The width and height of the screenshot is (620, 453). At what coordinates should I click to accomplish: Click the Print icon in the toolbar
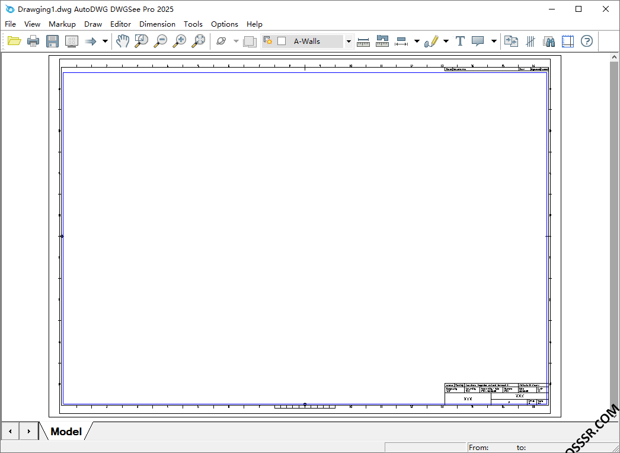point(33,41)
